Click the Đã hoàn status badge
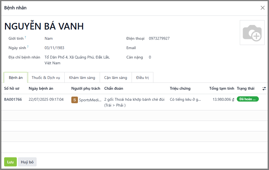 click(248, 99)
